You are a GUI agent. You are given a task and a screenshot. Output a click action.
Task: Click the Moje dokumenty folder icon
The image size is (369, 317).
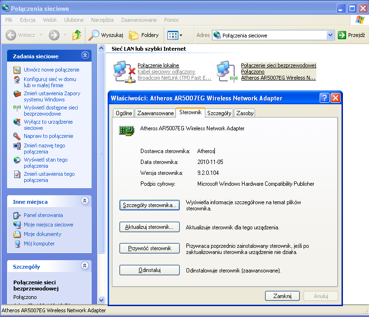pyautogui.click(x=17, y=234)
